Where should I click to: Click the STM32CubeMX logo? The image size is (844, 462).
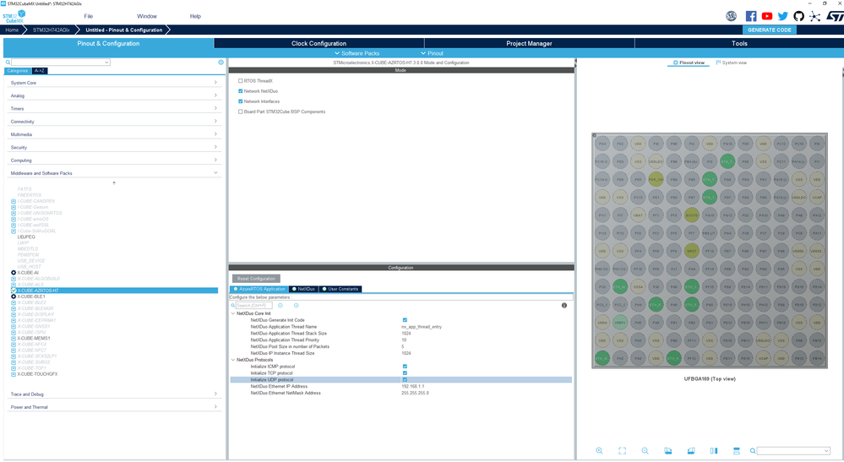tap(14, 16)
